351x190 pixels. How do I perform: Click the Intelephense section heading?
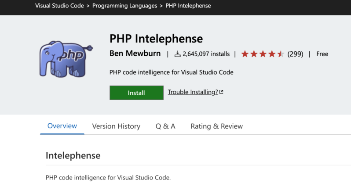(73, 155)
